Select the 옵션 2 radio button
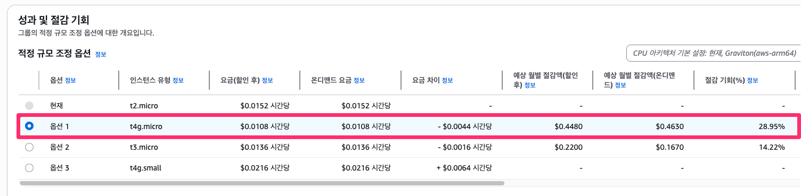 [29, 147]
